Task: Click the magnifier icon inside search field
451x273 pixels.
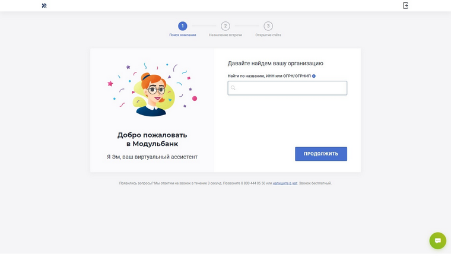Action: click(x=233, y=88)
